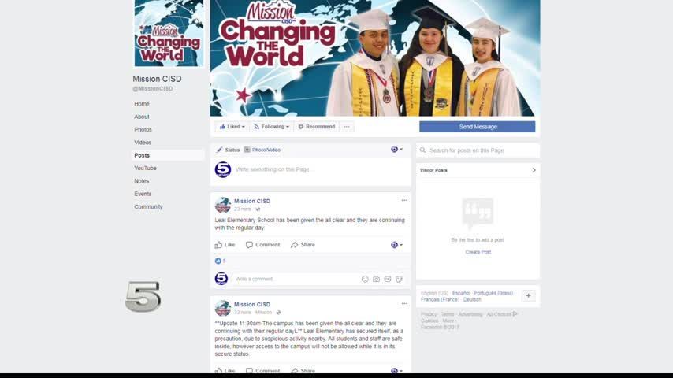Click the sticker icon in comment field
Image resolution: width=673 pixels, height=378 pixels.
(x=399, y=279)
